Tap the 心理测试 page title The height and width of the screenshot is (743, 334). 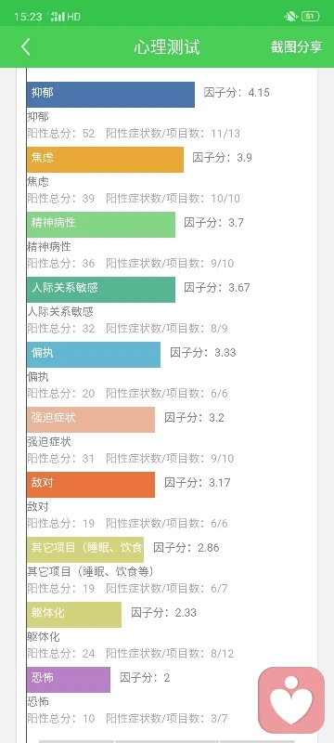[167, 47]
